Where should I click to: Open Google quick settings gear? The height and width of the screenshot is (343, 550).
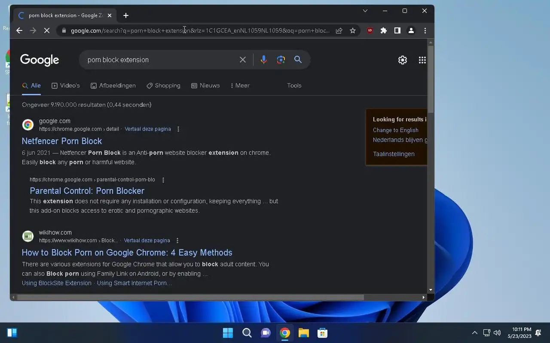point(403,60)
